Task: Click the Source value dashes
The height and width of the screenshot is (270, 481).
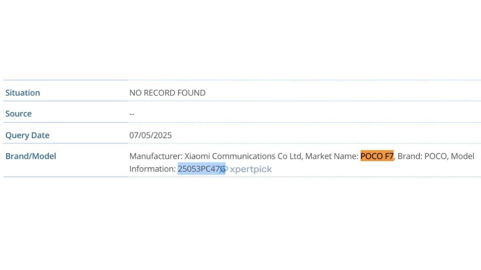Action: point(132,114)
